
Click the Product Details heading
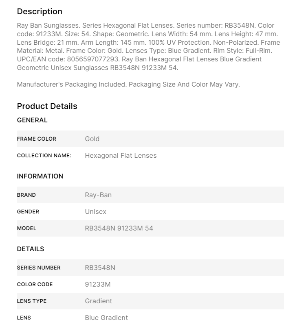[47, 107]
